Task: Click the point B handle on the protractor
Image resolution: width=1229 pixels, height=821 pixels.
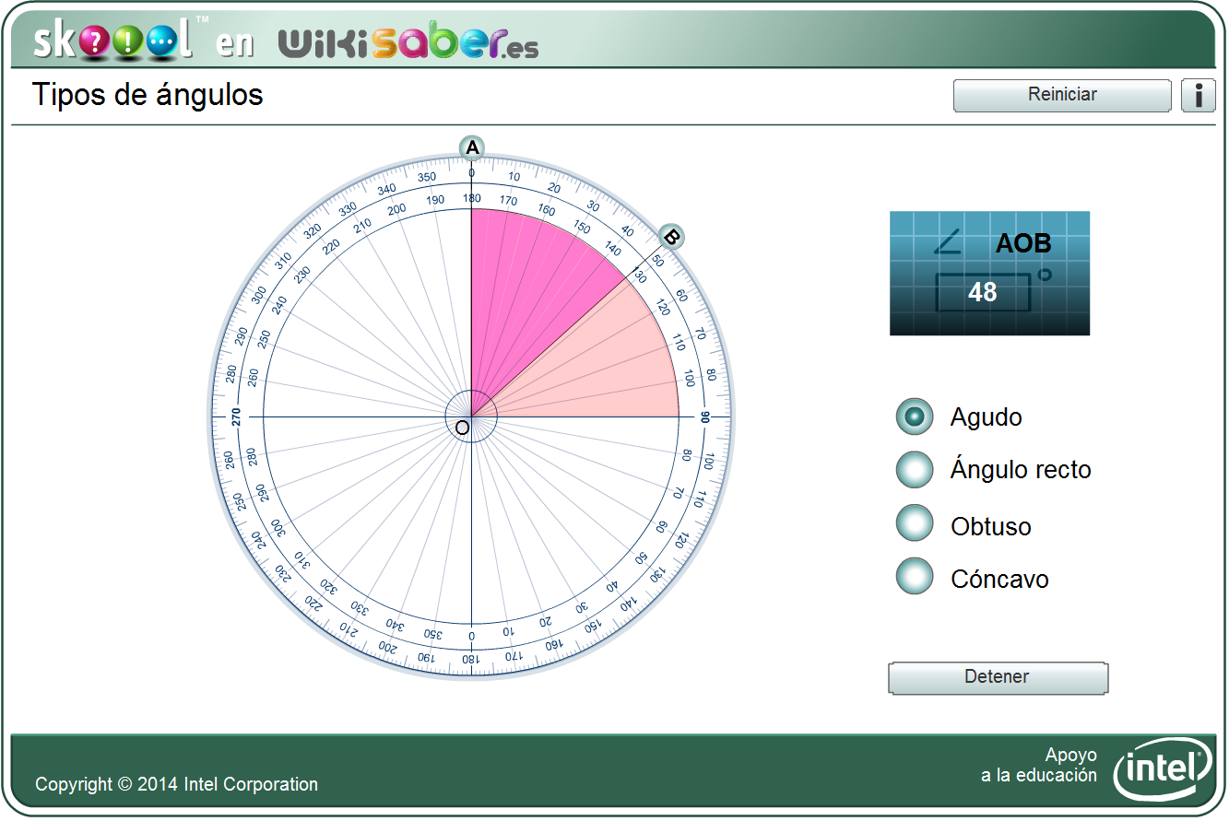Action: coord(671,237)
